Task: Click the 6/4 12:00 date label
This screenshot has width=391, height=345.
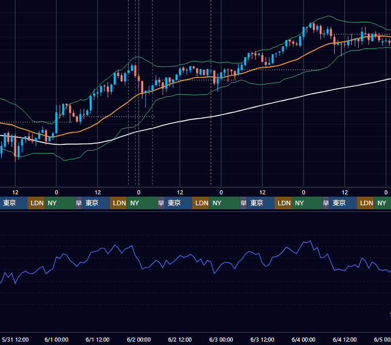Action: click(344, 339)
